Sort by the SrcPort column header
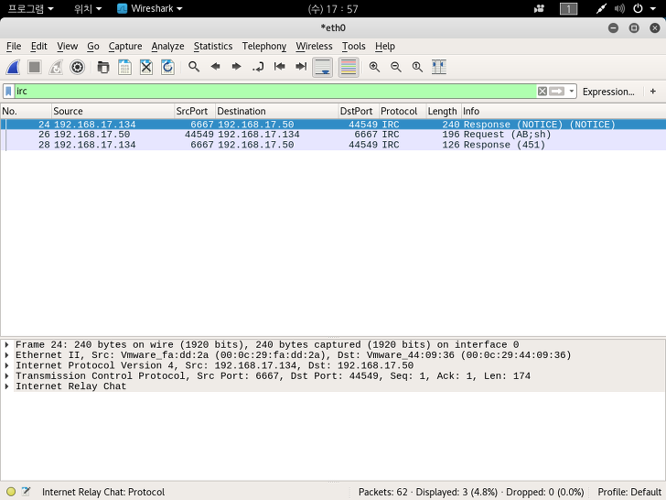666x500 pixels. [x=195, y=111]
